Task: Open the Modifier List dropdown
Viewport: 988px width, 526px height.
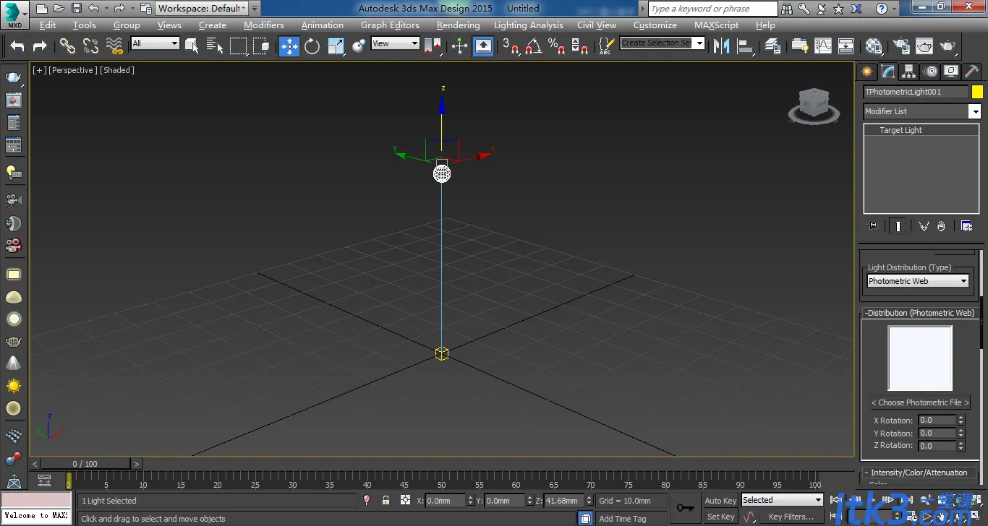Action: [x=922, y=111]
